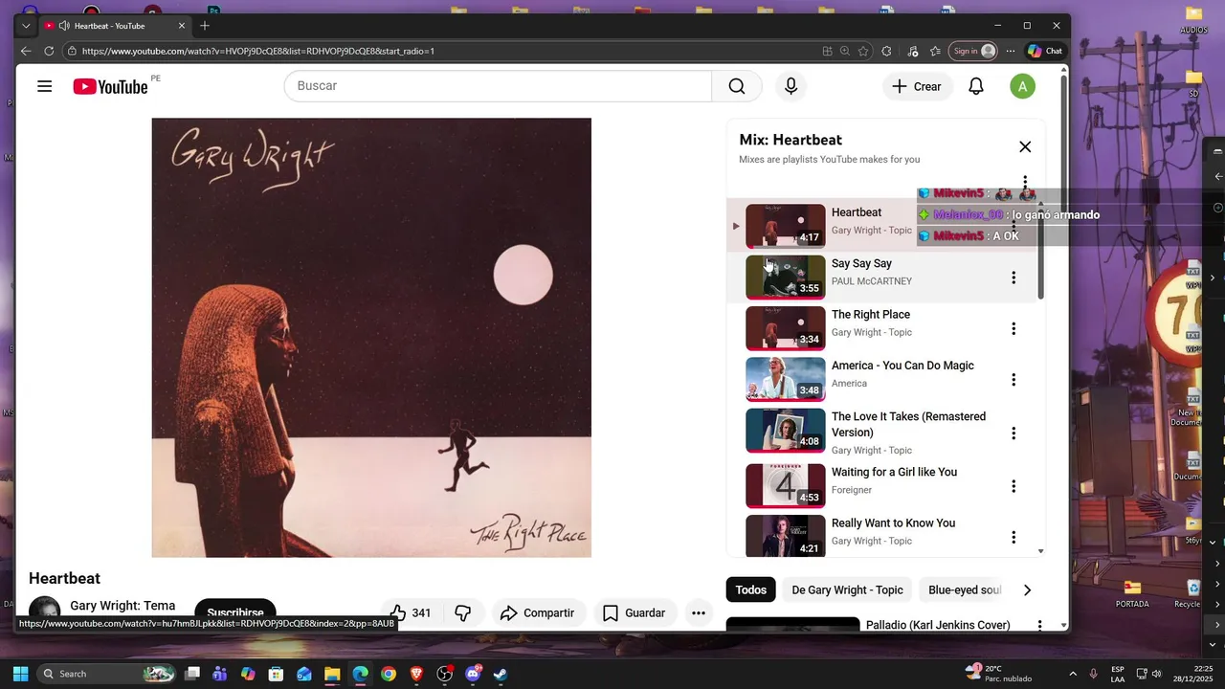Like the video with thumbs up
Viewport: 1225px width, 689px height.
411,612
